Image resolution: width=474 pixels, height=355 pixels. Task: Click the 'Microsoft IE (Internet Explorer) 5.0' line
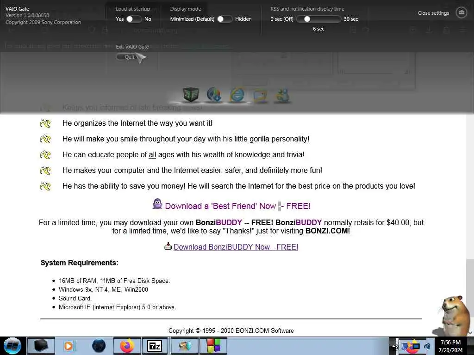click(x=117, y=307)
